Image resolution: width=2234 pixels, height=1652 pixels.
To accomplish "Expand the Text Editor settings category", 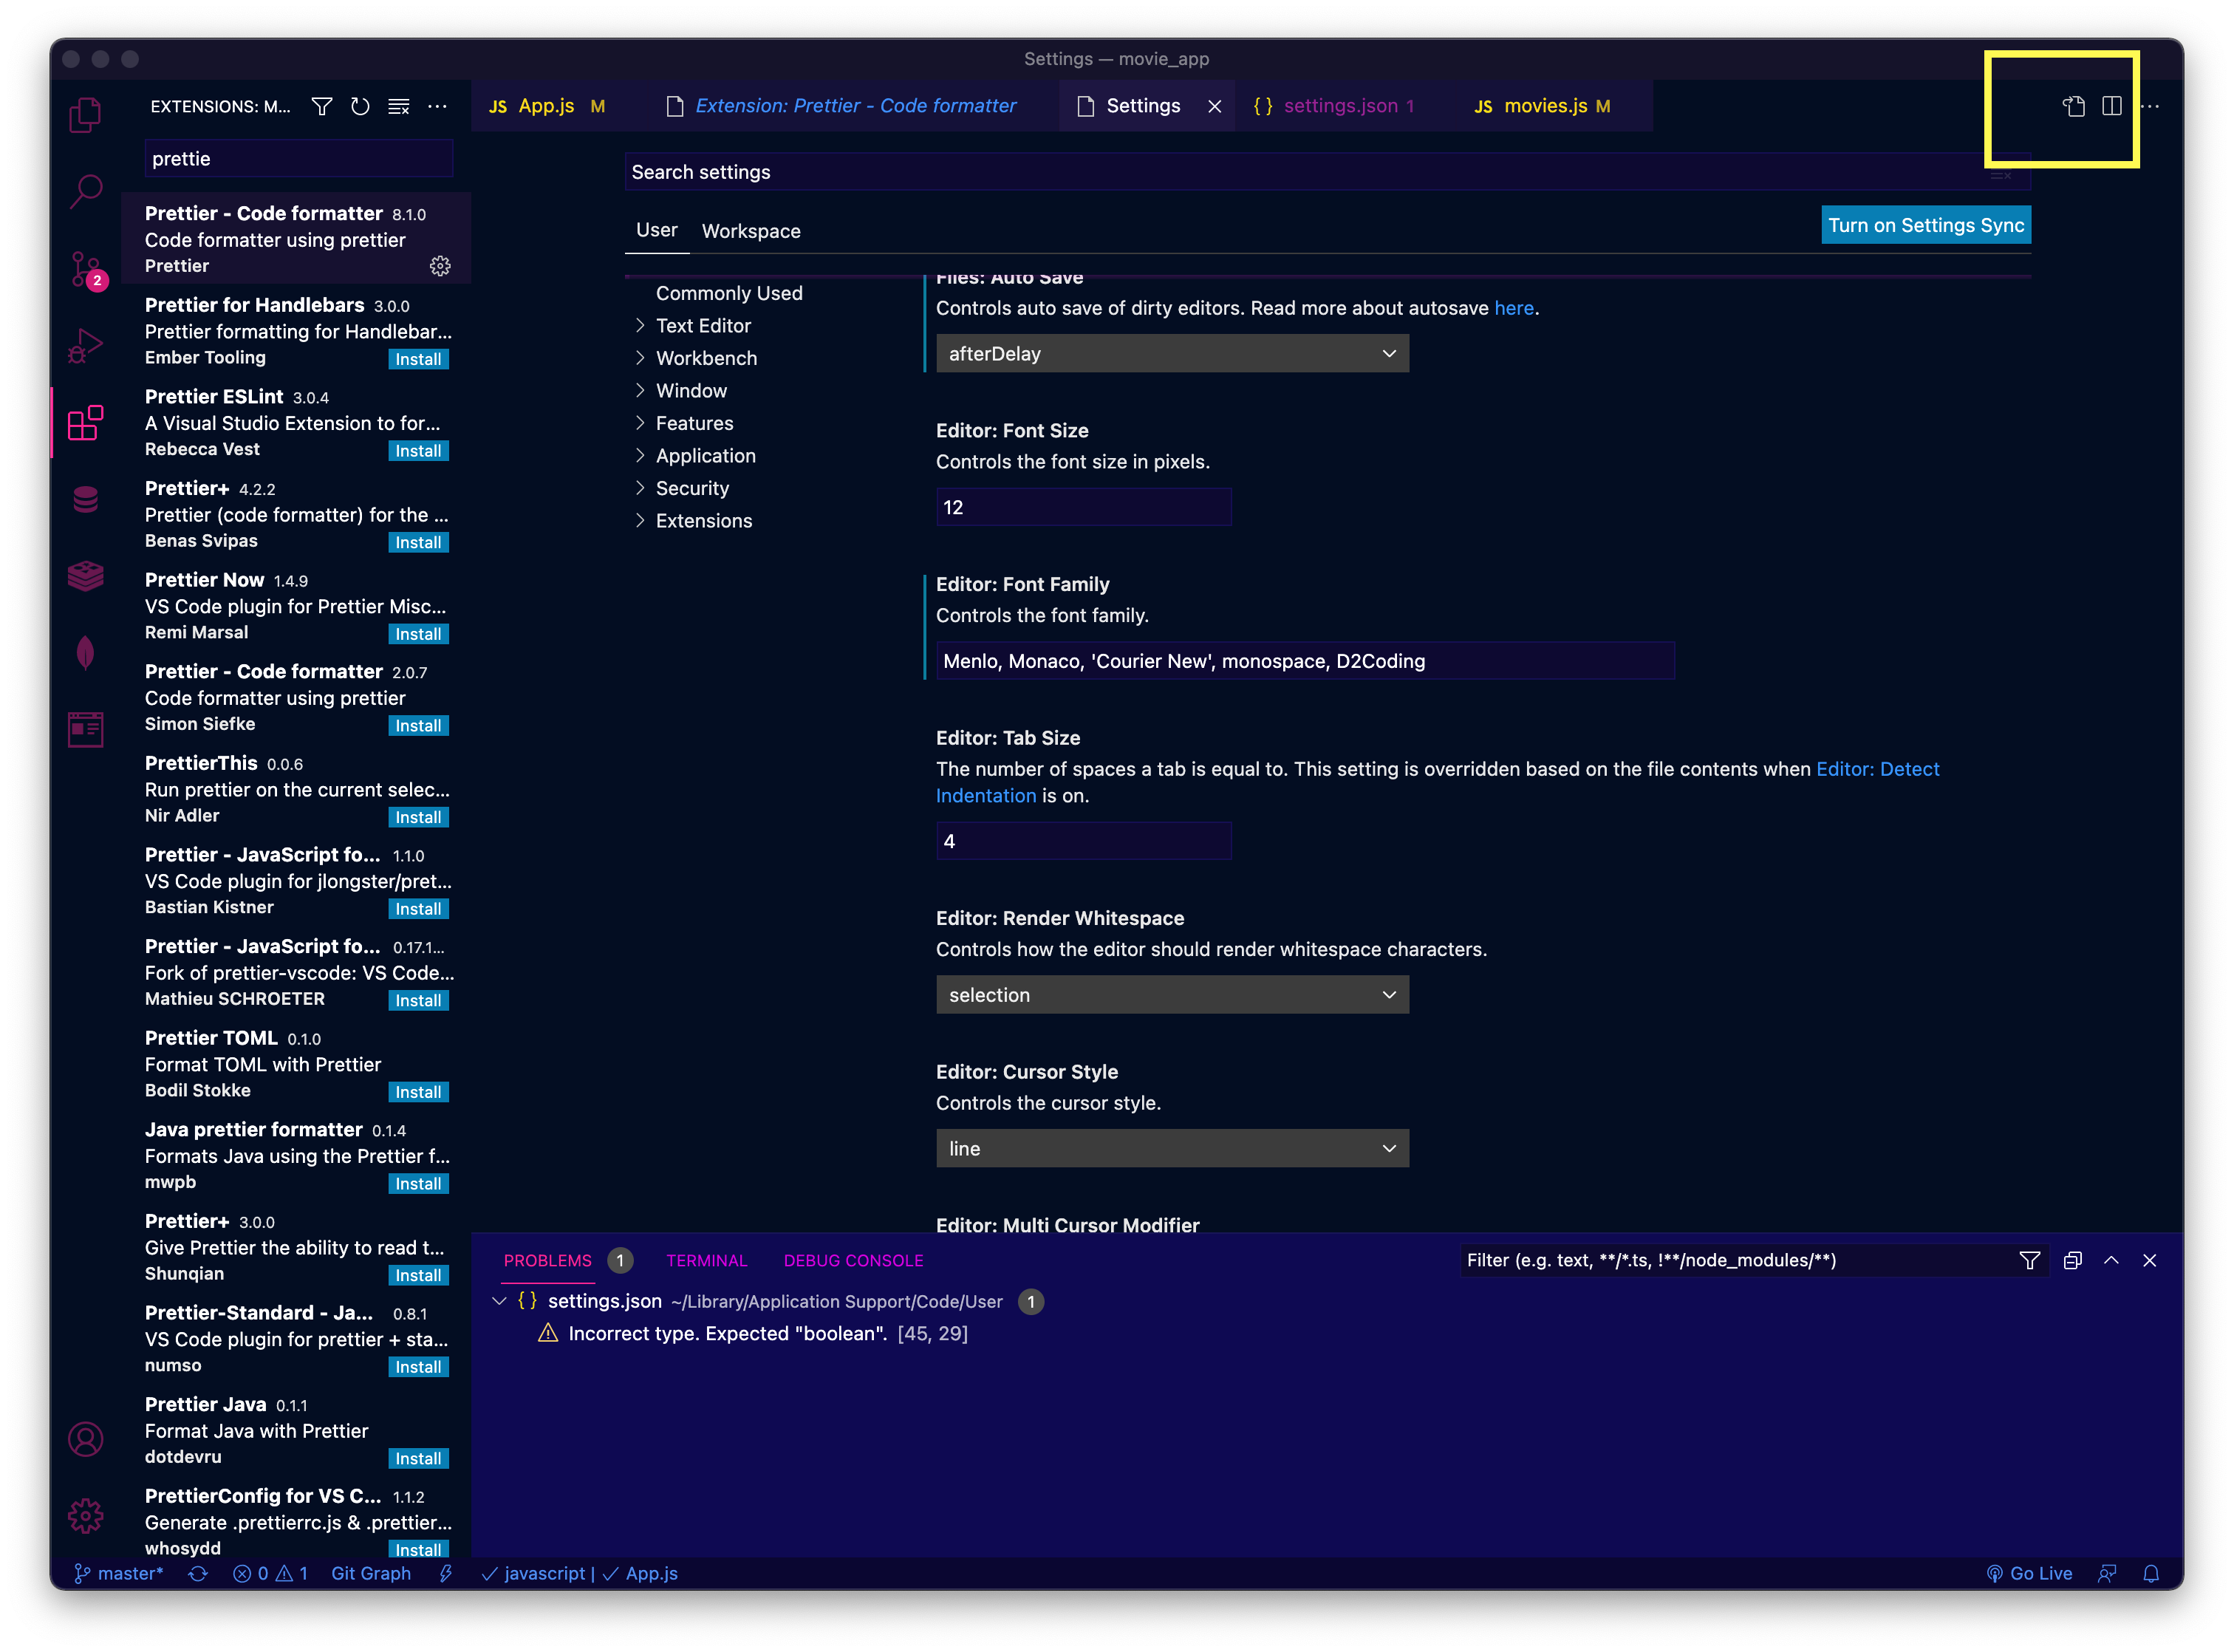I will [702, 326].
